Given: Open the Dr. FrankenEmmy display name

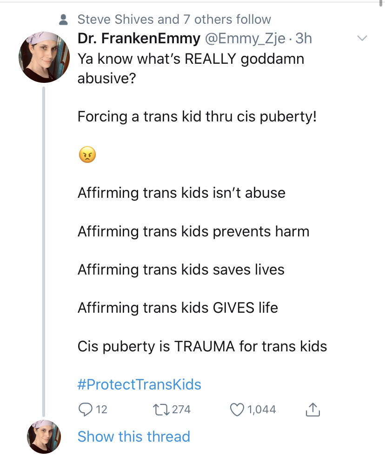Looking at the screenshot, I should coord(139,38).
